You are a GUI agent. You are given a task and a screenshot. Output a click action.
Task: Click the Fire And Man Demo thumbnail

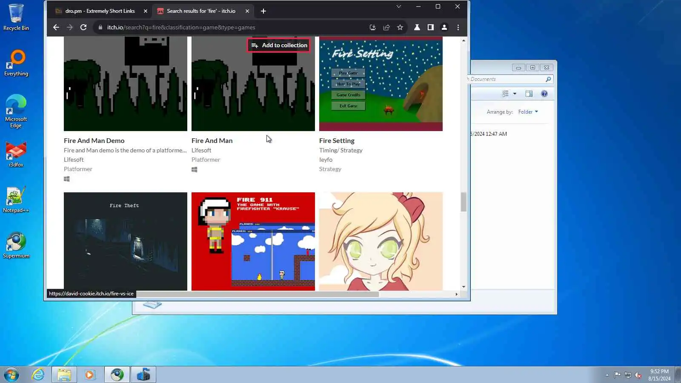pyautogui.click(x=126, y=84)
